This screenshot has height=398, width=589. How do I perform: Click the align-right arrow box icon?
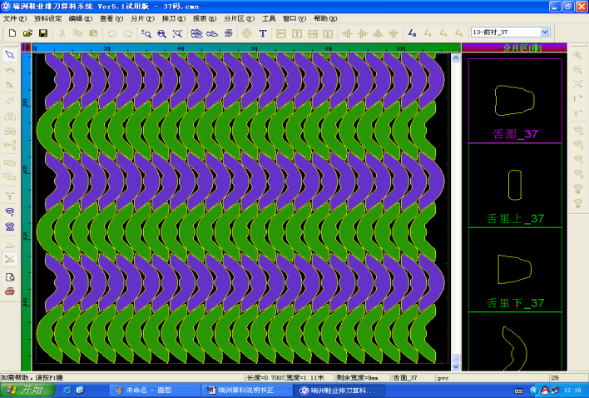click(x=313, y=33)
